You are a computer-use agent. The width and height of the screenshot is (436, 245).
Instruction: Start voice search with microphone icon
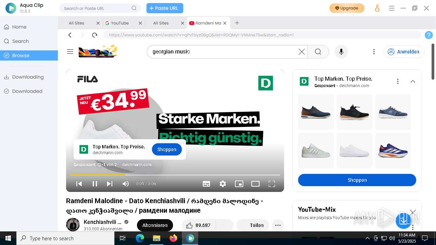point(341,52)
